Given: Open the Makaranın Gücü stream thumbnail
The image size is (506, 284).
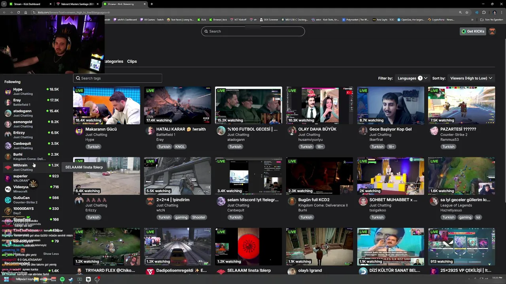Looking at the screenshot, I should (107, 105).
